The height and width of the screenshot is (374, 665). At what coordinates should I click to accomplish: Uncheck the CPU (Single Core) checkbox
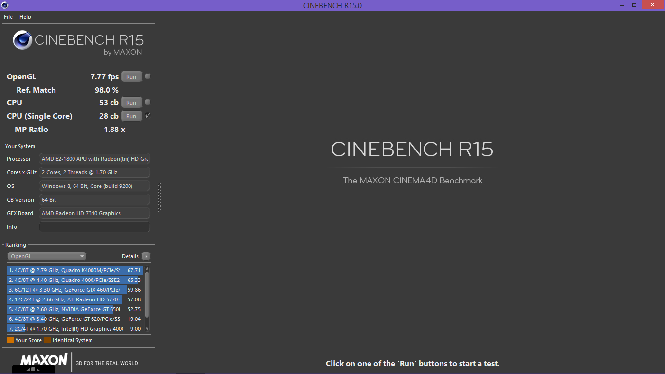[148, 115]
